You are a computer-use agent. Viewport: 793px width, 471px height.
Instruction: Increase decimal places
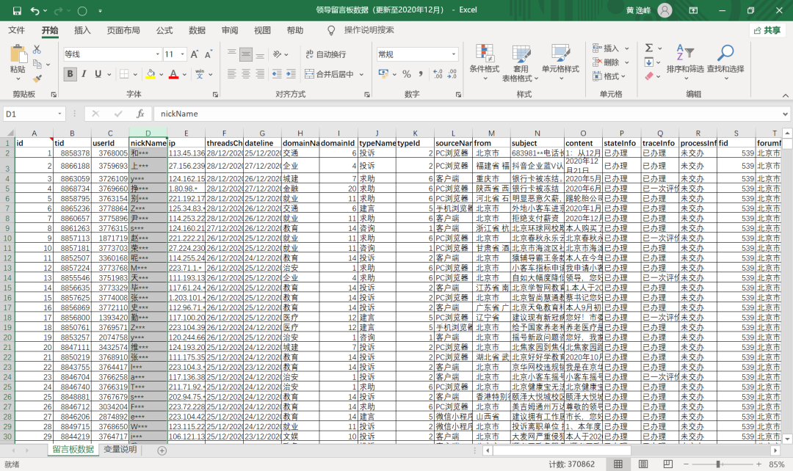(438, 74)
